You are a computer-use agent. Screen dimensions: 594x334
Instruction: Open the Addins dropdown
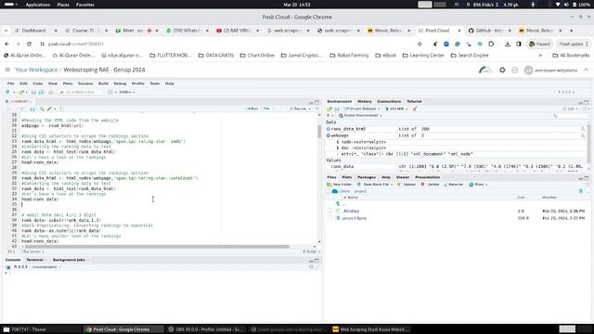click(127, 92)
